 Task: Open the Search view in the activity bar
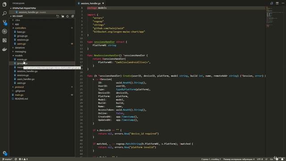(x=4, y=13)
